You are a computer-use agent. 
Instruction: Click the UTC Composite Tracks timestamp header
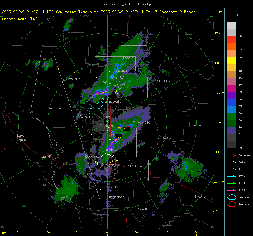98,12
